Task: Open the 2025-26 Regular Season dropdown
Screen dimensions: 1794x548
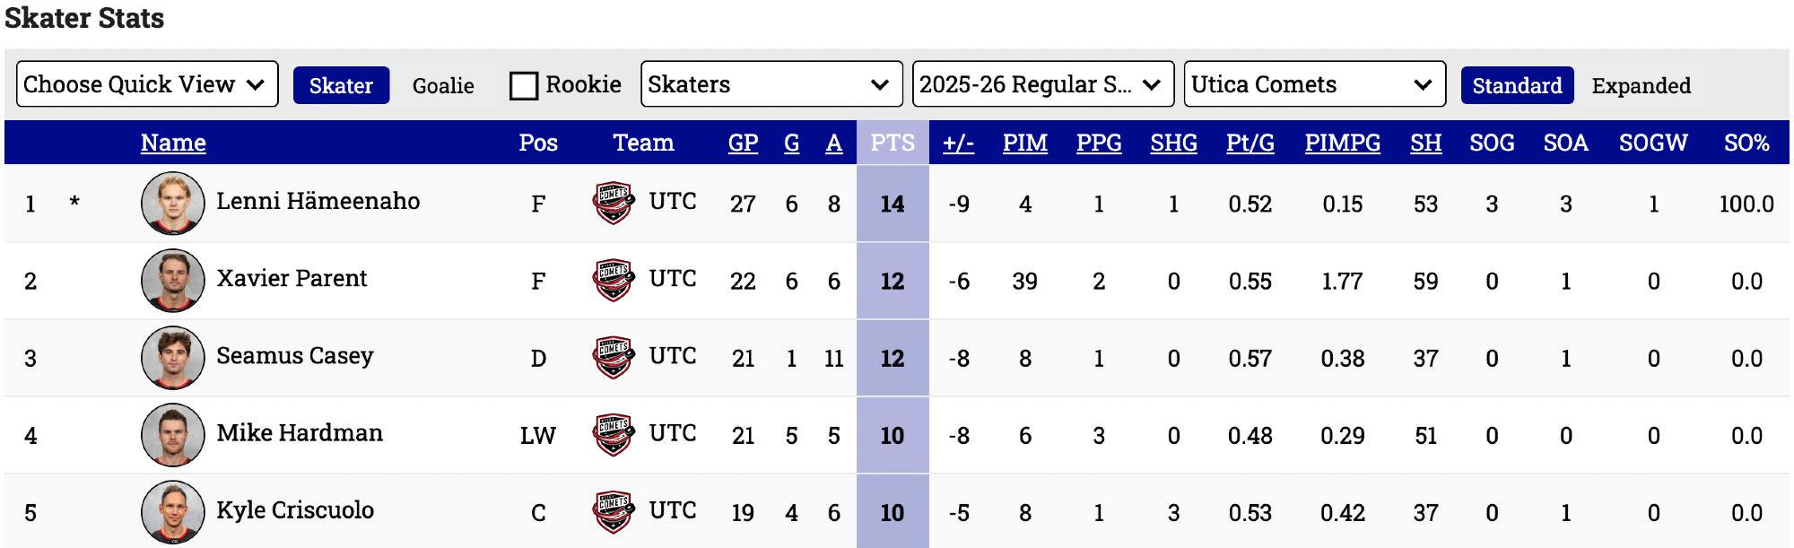Action: tap(1042, 84)
